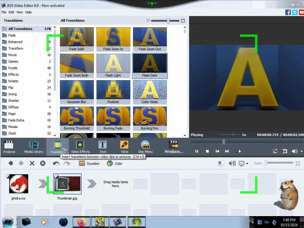Select the All Transitions category
Viewport: 304px width, 228px height.
click(x=27, y=29)
